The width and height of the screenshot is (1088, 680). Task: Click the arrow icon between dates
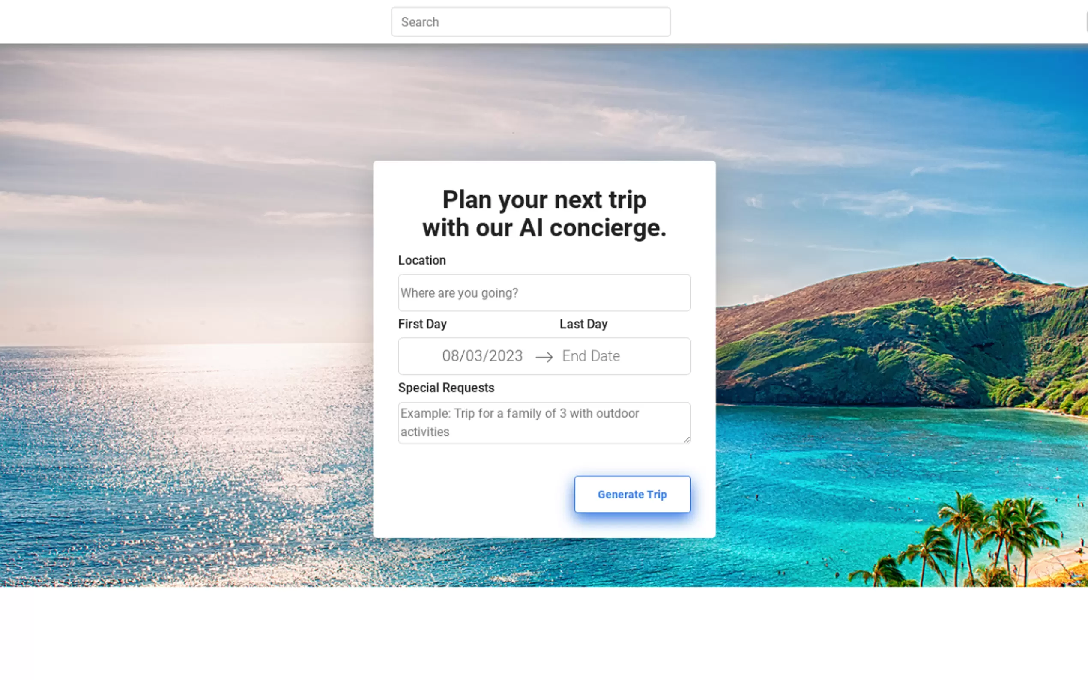[x=544, y=357]
